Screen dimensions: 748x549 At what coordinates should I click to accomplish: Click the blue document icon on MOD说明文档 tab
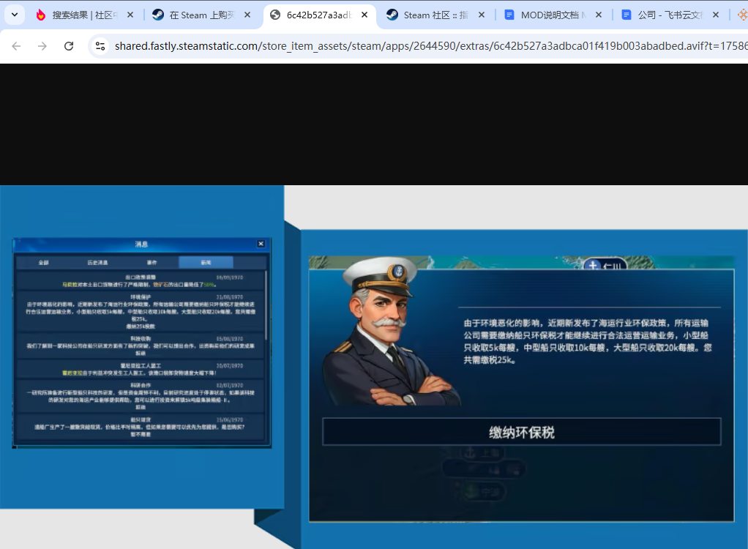point(509,15)
